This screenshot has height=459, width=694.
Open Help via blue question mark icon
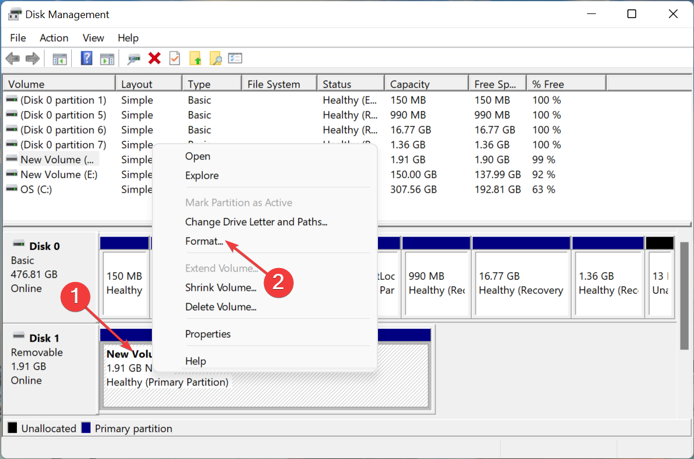click(x=86, y=58)
